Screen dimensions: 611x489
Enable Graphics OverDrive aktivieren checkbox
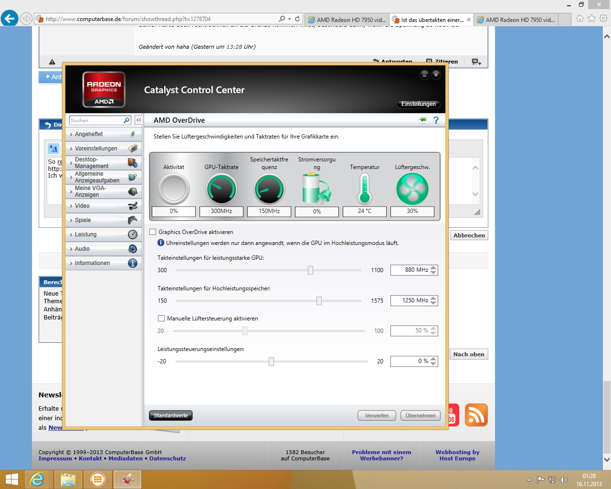tap(153, 232)
